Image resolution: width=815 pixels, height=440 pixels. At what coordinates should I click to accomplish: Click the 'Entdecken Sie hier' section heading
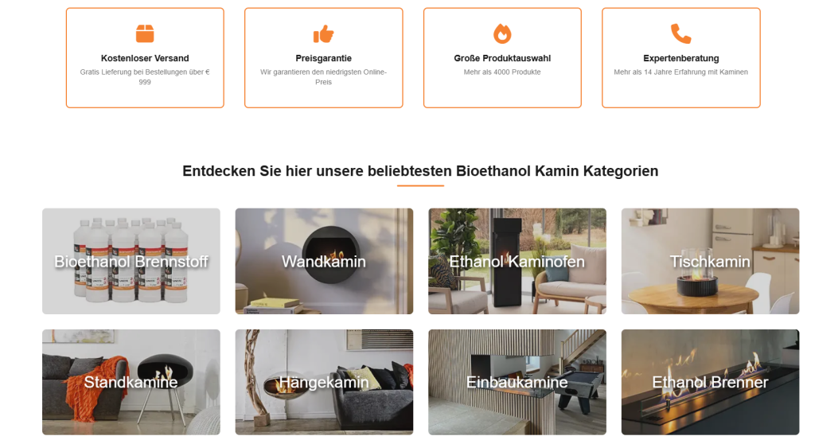tap(420, 171)
